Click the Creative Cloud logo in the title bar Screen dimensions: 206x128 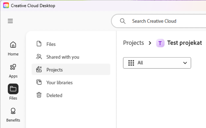pos(6,5)
